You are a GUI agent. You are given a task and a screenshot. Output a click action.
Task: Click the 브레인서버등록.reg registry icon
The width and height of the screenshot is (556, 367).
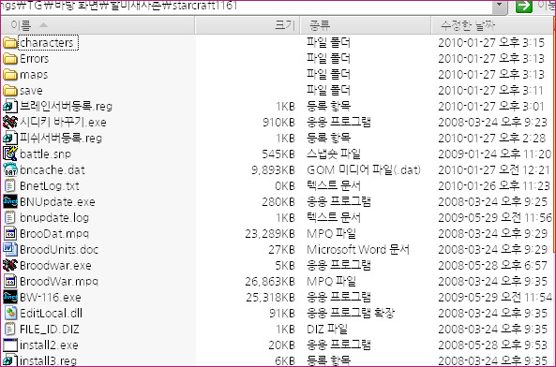(x=10, y=106)
